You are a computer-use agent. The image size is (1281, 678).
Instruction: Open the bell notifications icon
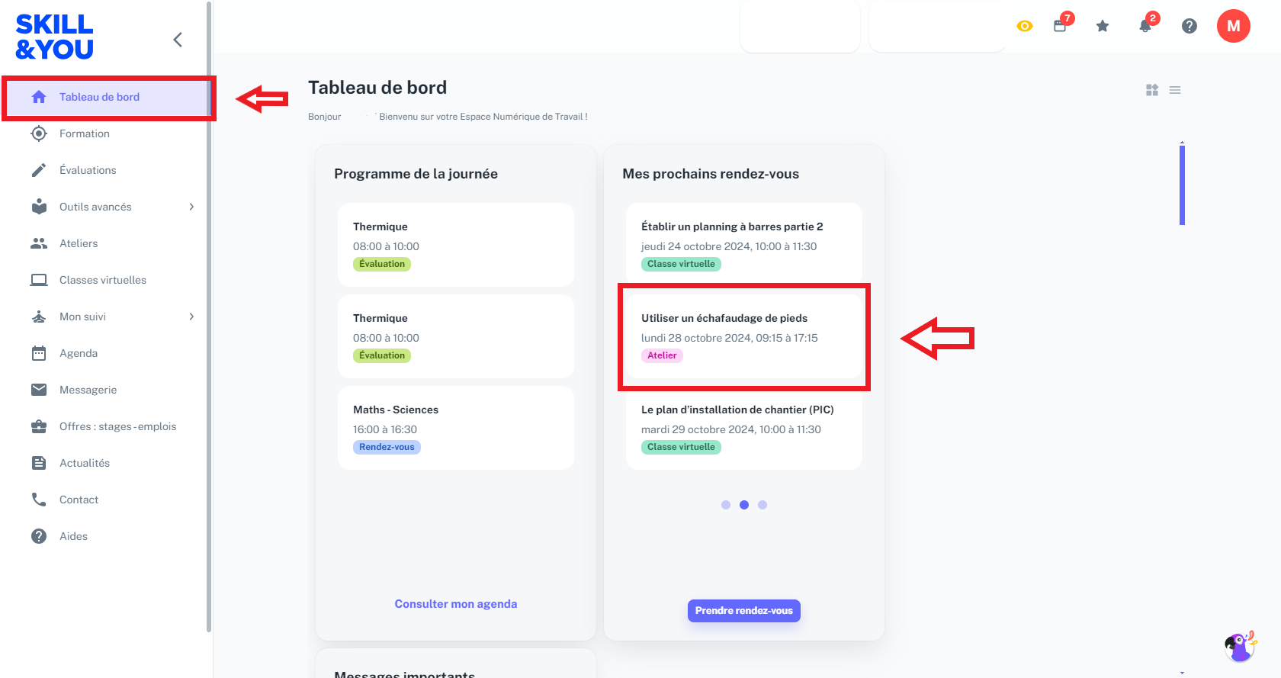[x=1146, y=25]
